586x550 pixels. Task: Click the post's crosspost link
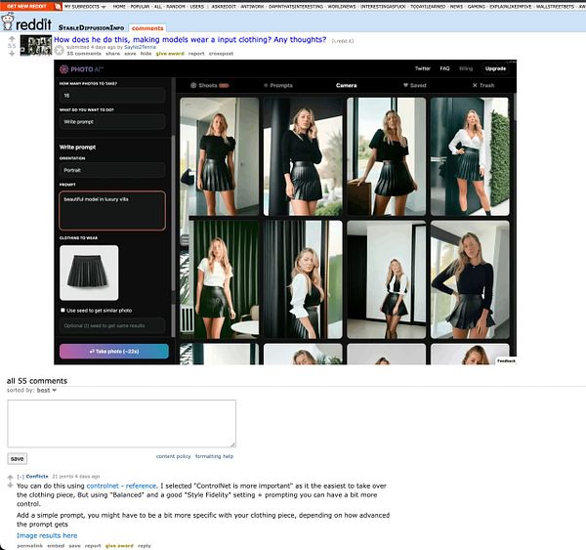[x=221, y=54]
